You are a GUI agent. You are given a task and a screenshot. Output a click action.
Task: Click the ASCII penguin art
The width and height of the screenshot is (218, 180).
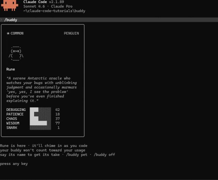16,54
